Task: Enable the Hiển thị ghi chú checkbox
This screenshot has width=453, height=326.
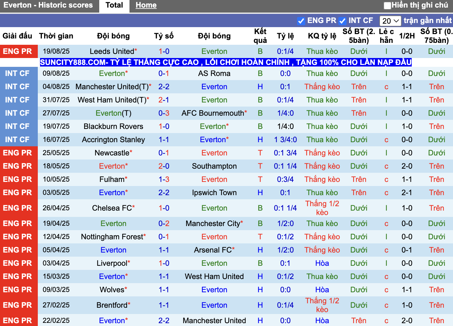Action: 387,5
